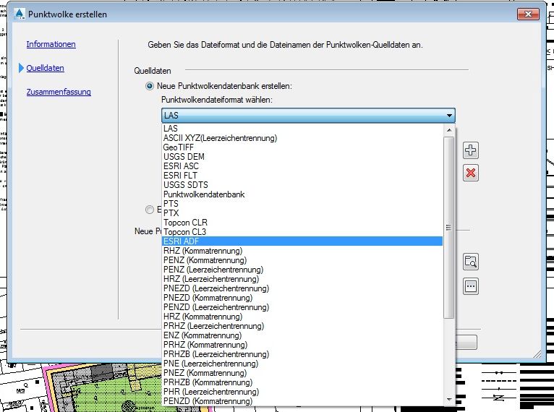
Task: Open the Zusammenfassung page link
Action: pyautogui.click(x=59, y=92)
